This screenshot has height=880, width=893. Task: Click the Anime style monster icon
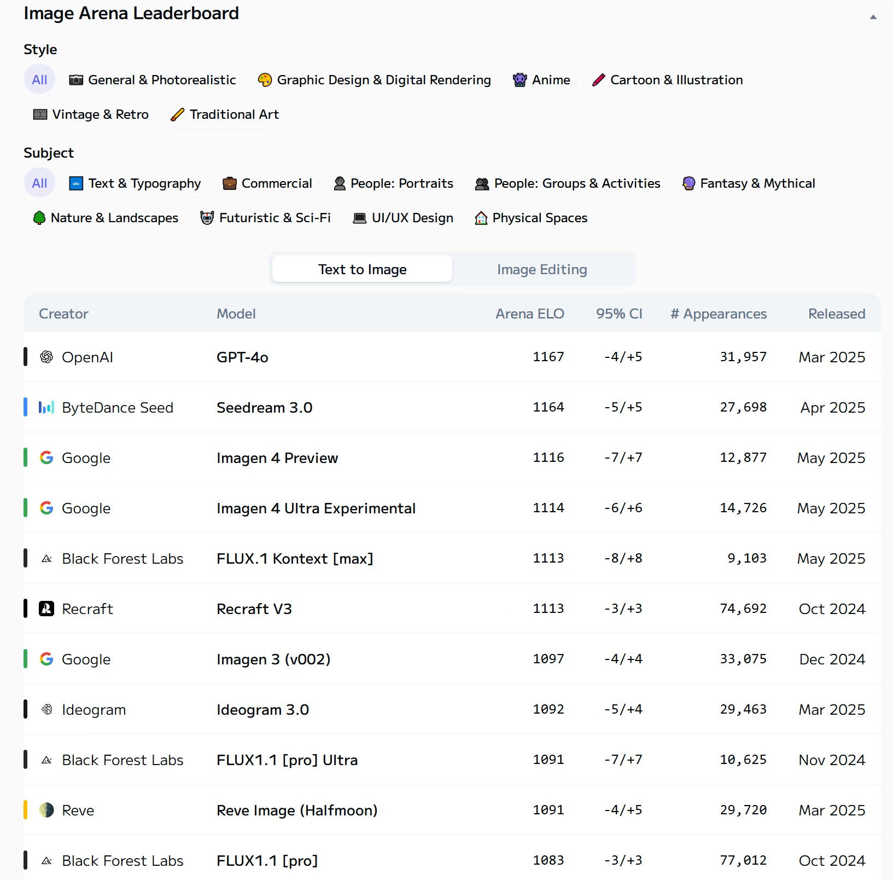pos(520,80)
